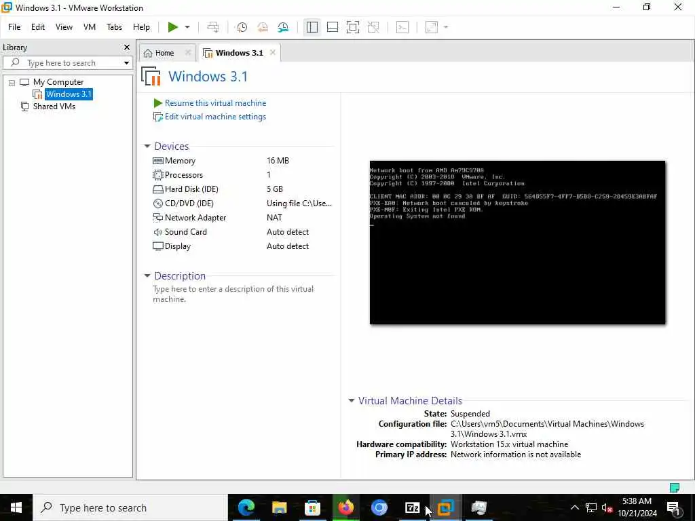Toggle the thumbnail bar view icon

tap(333, 27)
